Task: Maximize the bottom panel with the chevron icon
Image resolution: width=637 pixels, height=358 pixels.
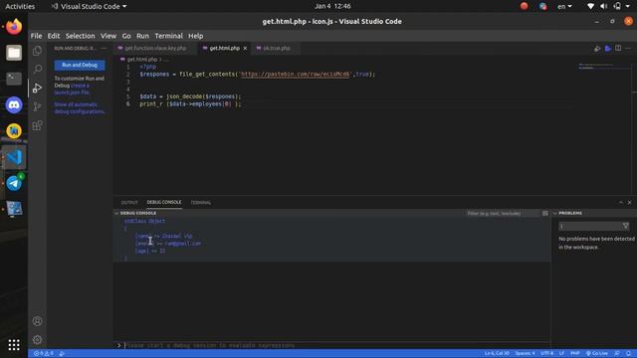Action: tap(621, 202)
